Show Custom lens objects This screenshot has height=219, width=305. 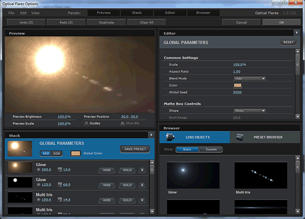point(211,150)
